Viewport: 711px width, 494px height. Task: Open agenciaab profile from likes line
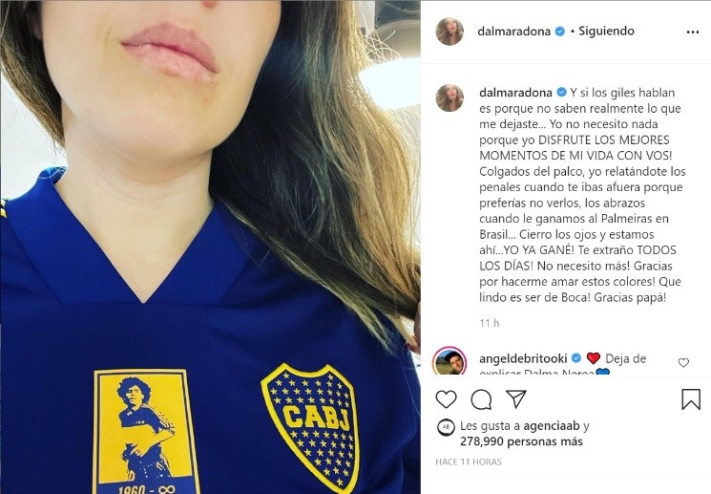pyautogui.click(x=552, y=426)
